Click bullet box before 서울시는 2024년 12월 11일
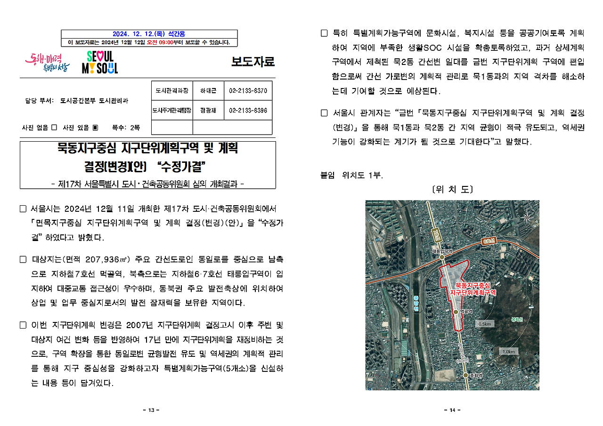The height and width of the screenshot is (426, 603). (x=23, y=209)
